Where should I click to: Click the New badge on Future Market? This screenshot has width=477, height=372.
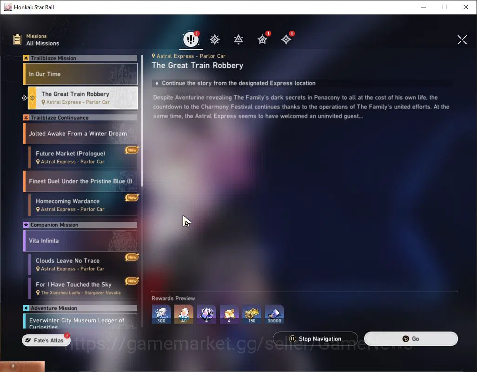point(132,150)
